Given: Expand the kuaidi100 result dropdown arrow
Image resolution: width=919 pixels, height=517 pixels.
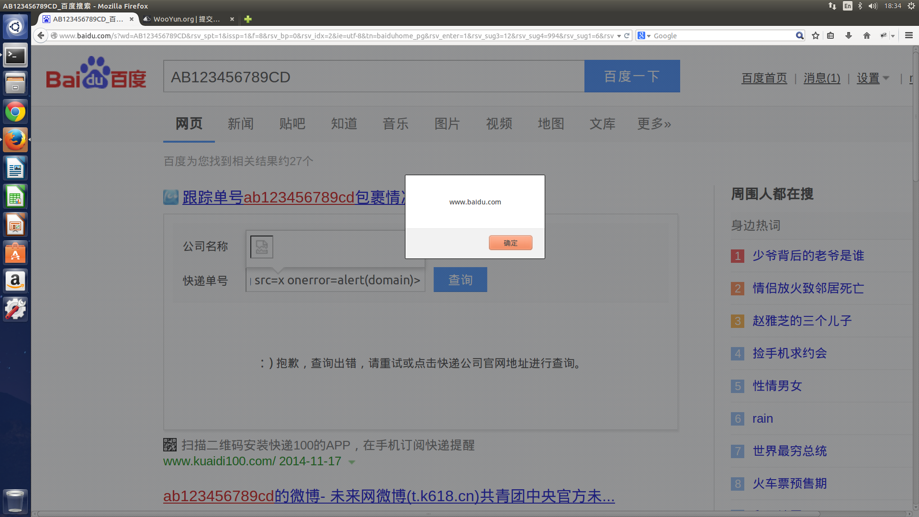Looking at the screenshot, I should click(x=352, y=462).
